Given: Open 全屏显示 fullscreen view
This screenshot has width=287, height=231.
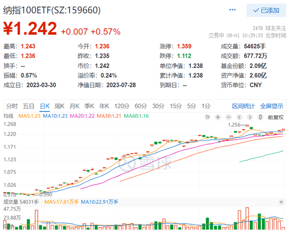Looking at the screenshot, I should click(x=272, y=106).
